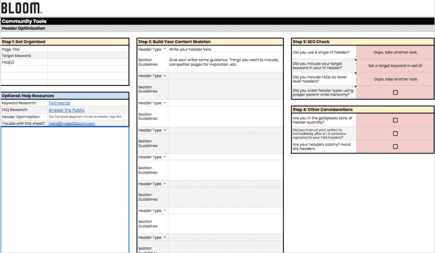Viewport: 435px width, 253px height.
Task: Select the Target Keyword input cell
Action: tap(88, 56)
